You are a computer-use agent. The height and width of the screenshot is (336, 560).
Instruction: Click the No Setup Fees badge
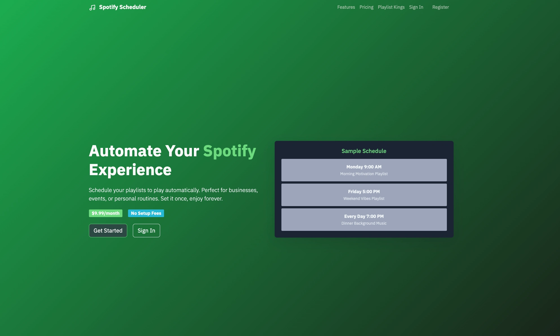146,213
